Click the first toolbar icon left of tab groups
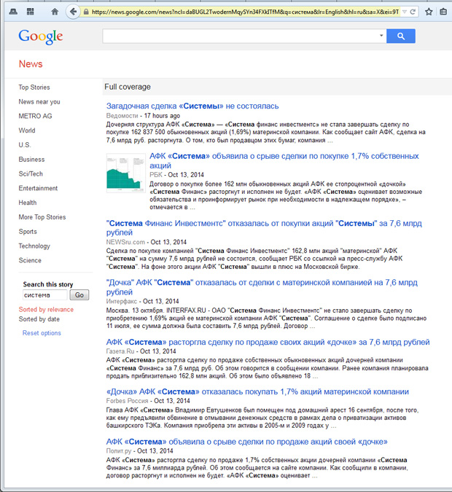The width and height of the screenshot is (452, 492). pos(13,12)
